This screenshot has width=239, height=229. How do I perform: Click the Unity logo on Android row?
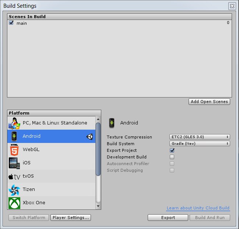[89, 137]
